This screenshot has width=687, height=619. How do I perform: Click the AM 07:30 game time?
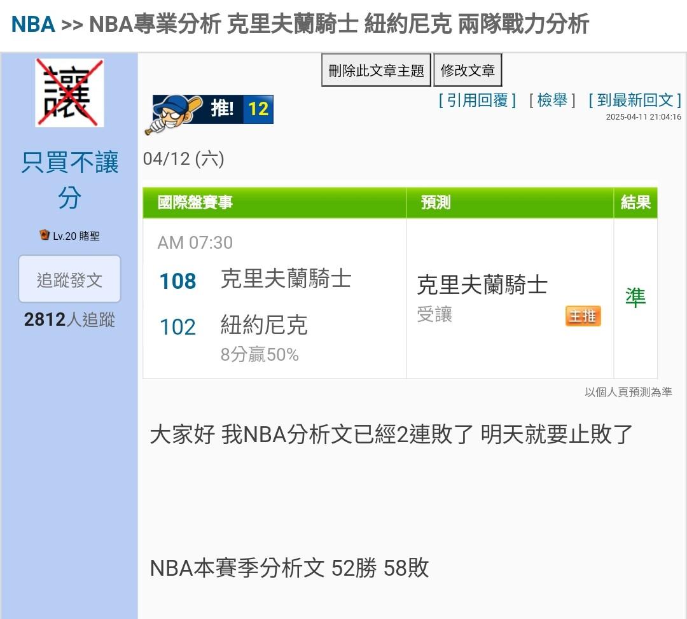(x=195, y=242)
